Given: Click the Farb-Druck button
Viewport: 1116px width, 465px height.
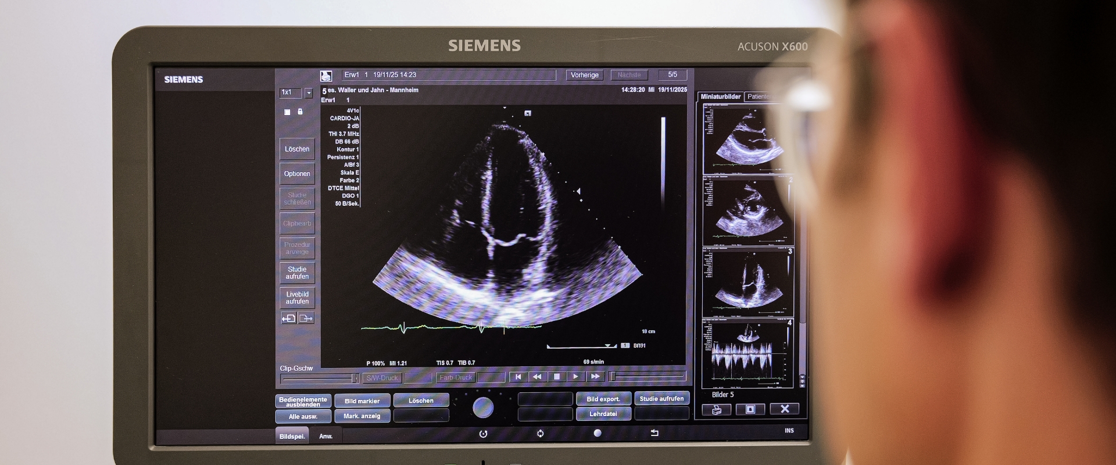Looking at the screenshot, I should [x=456, y=378].
